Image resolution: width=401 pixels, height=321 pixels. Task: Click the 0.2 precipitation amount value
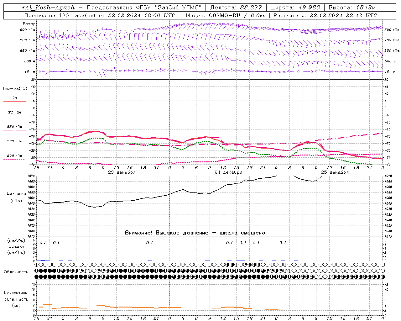point(43,243)
